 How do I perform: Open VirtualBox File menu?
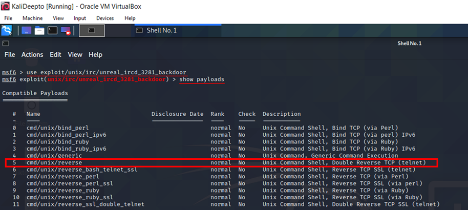click(8, 18)
